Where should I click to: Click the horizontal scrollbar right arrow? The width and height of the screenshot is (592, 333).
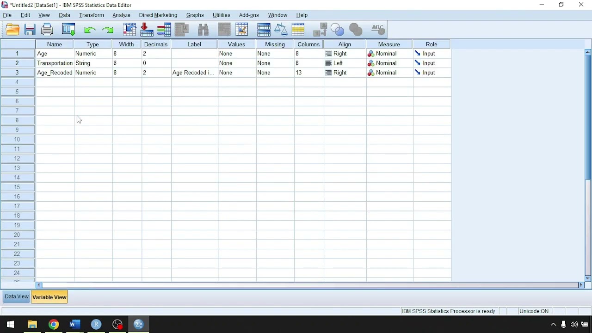pyautogui.click(x=582, y=285)
